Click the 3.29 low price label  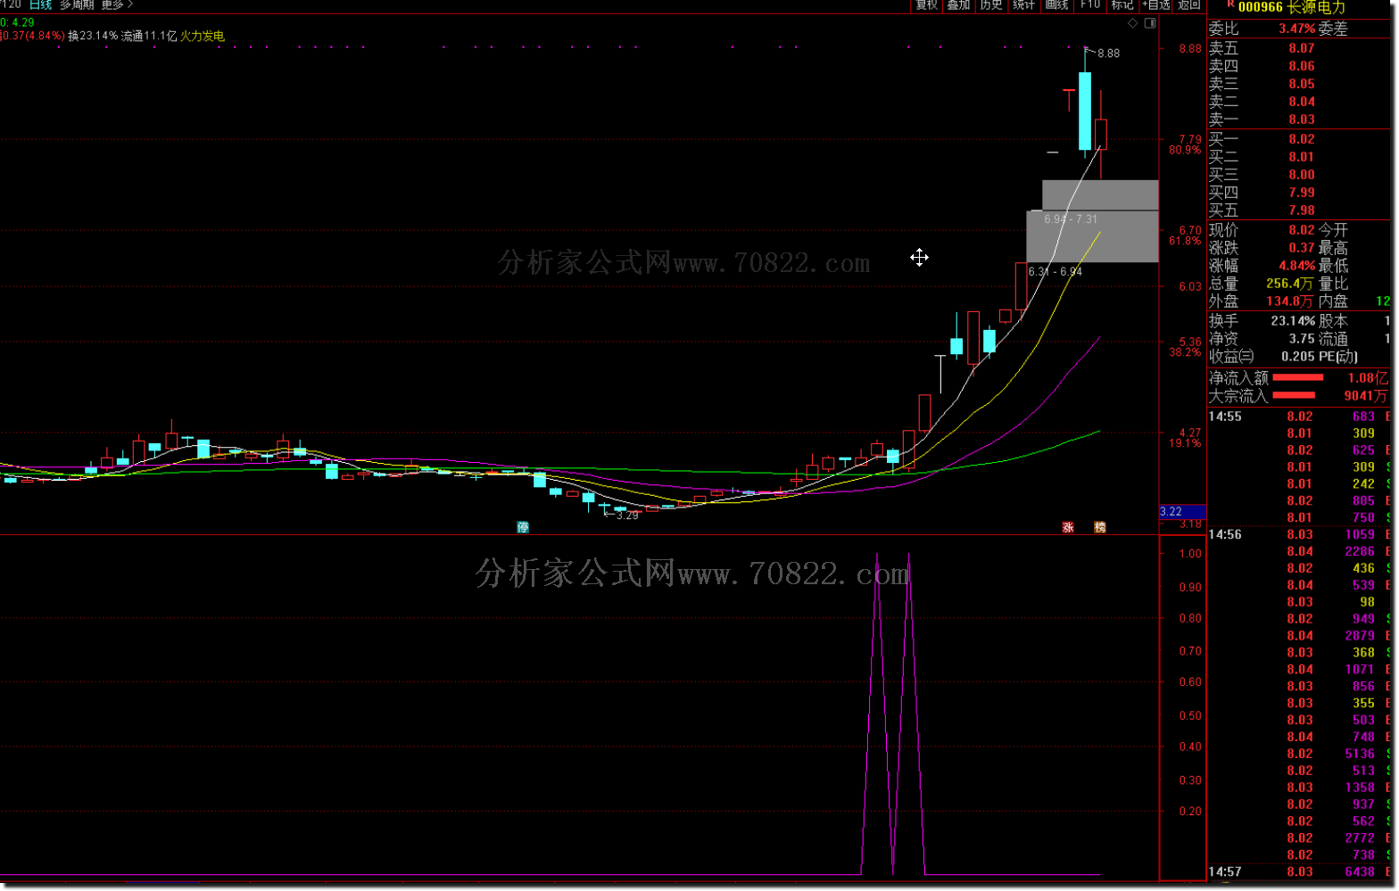point(627,516)
